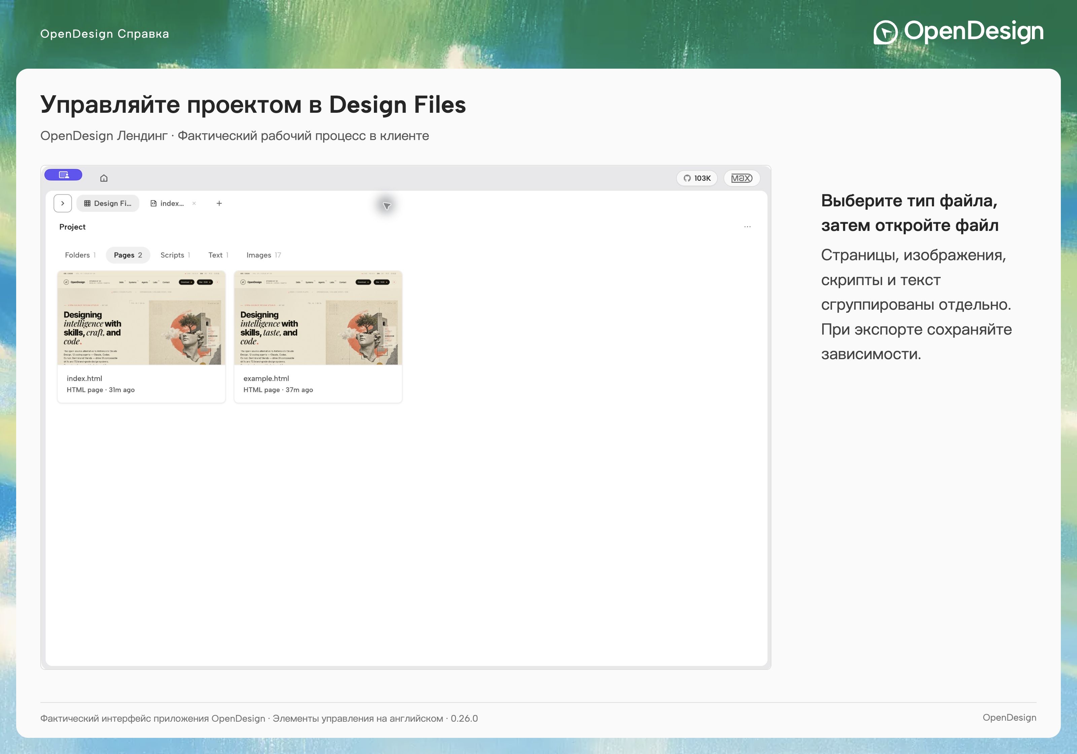Click the file icon on index tab
1077x754 pixels.
[x=153, y=203]
